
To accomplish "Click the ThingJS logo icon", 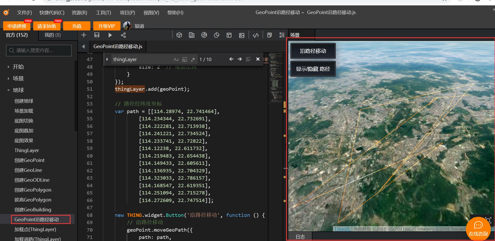I will (6, 12).
